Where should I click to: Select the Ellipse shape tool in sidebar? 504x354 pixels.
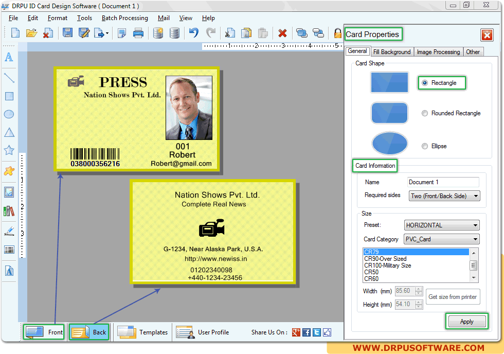9,114
